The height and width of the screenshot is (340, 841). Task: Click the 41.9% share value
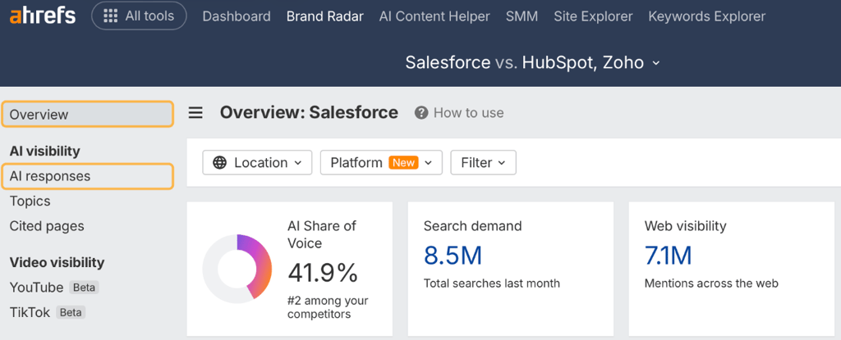tap(323, 273)
